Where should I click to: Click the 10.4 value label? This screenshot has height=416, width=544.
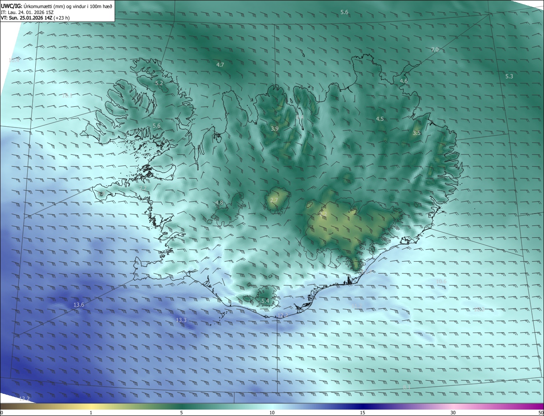coord(14,60)
